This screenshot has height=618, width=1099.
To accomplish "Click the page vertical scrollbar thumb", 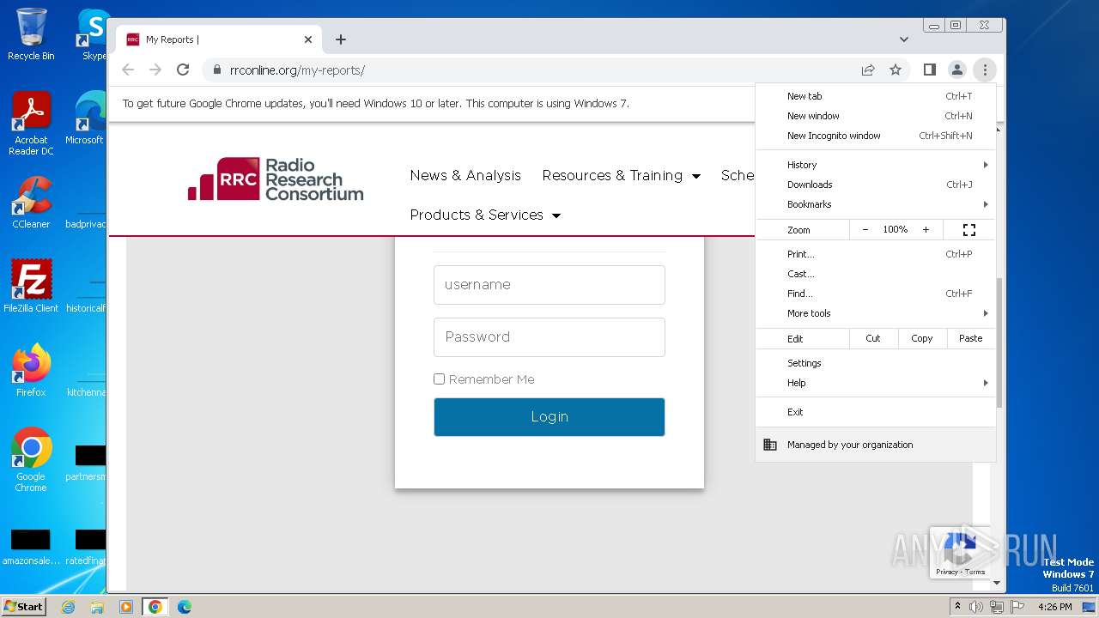I will click(999, 343).
